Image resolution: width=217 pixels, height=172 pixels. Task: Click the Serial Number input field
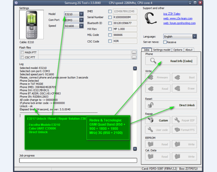point(125,17)
